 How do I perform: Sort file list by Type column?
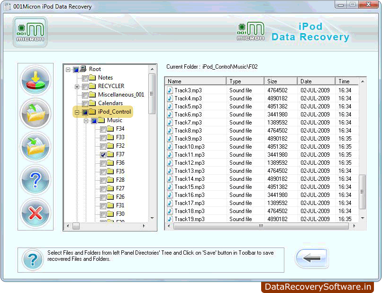[246, 81]
